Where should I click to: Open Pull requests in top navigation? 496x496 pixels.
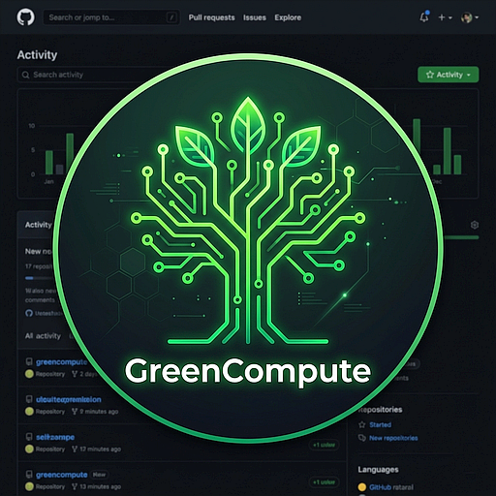click(x=211, y=17)
